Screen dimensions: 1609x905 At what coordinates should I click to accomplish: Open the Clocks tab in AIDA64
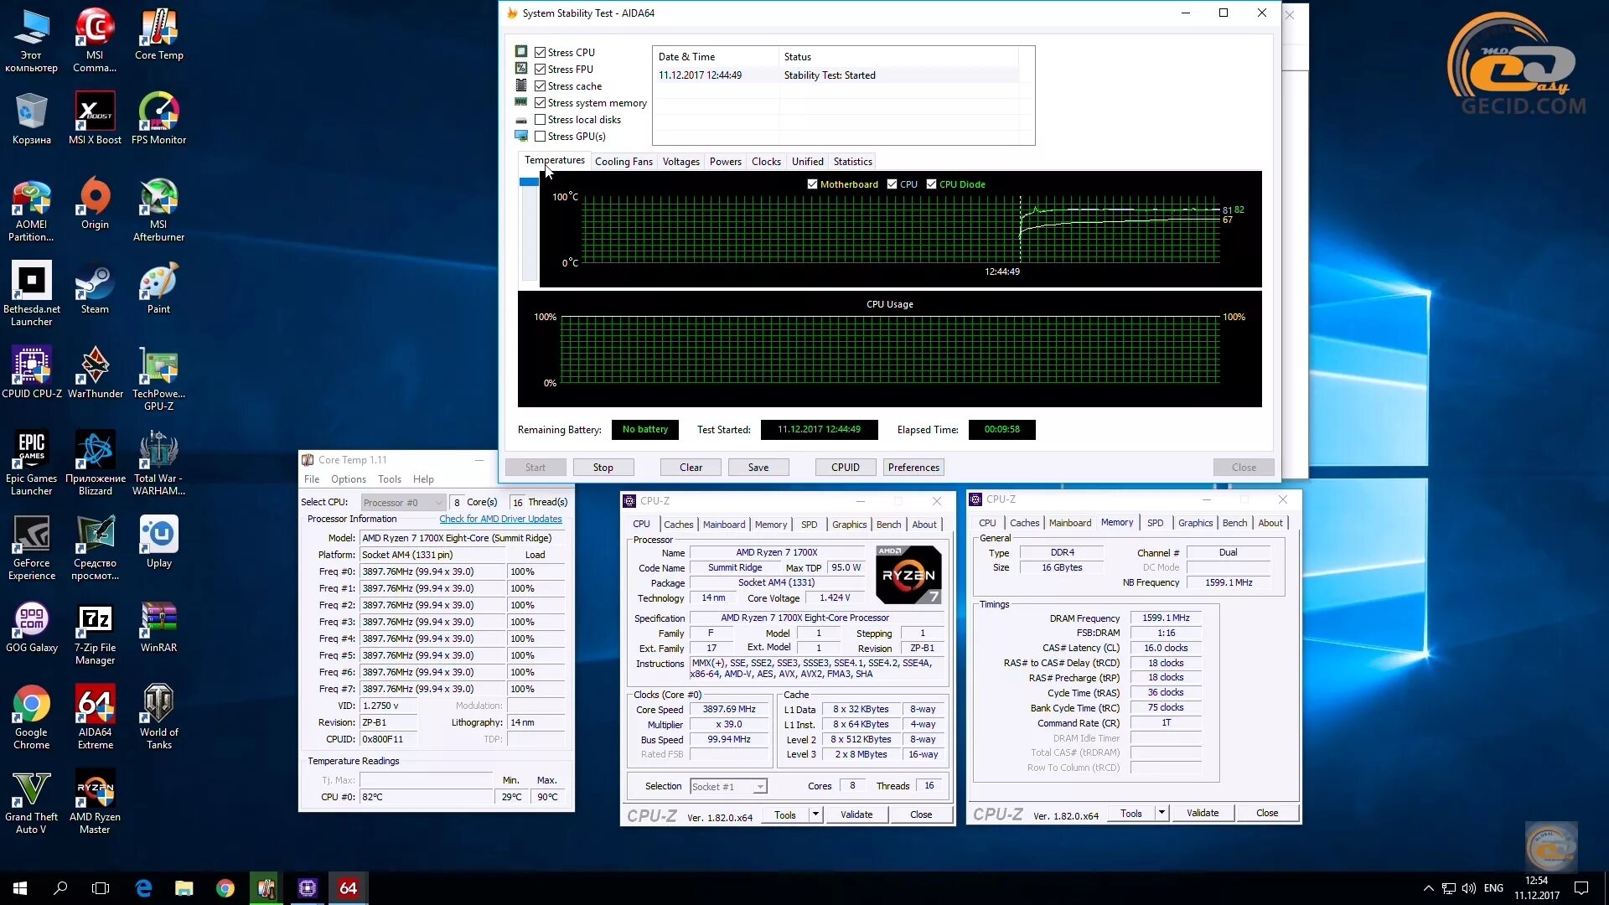pyautogui.click(x=766, y=161)
